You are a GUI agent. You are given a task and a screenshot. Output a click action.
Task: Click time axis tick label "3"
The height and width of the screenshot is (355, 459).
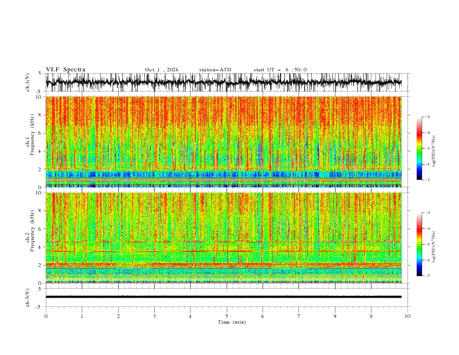154,316
